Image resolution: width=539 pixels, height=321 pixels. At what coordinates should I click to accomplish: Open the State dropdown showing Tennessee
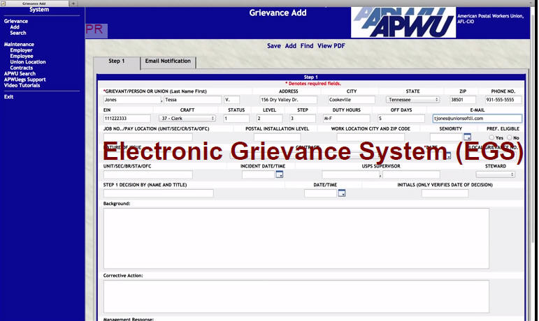coord(413,100)
